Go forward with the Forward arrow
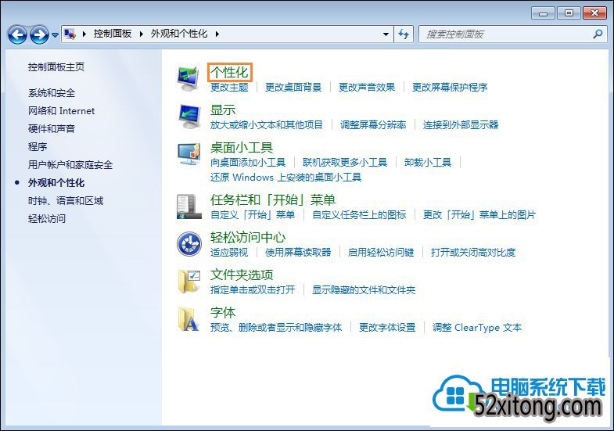Image resolution: width=614 pixels, height=431 pixels. coord(40,34)
